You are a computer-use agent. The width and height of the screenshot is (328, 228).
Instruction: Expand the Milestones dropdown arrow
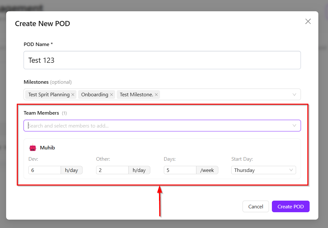tap(294, 95)
